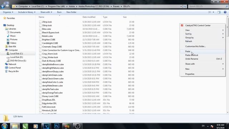Sort by the Size column header
229x129 pixels.
(x=125, y=17)
